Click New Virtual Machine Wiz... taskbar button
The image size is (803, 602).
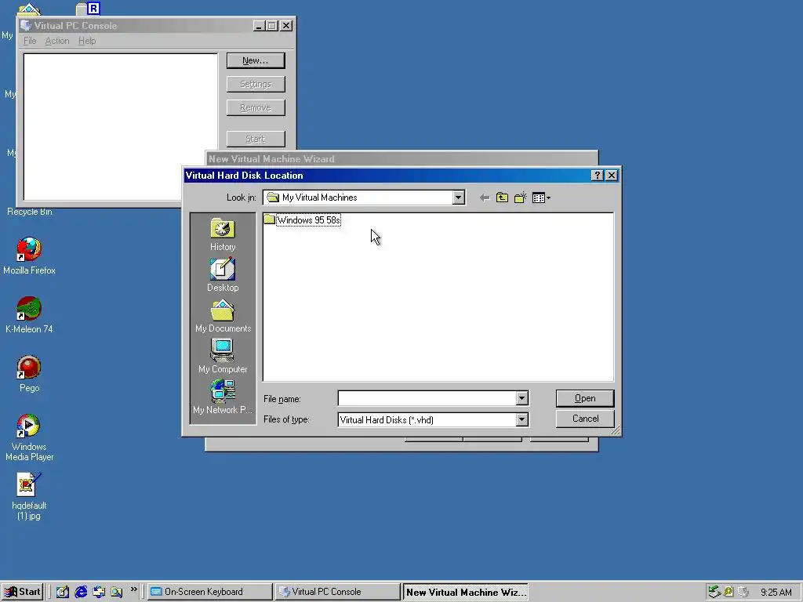click(465, 592)
